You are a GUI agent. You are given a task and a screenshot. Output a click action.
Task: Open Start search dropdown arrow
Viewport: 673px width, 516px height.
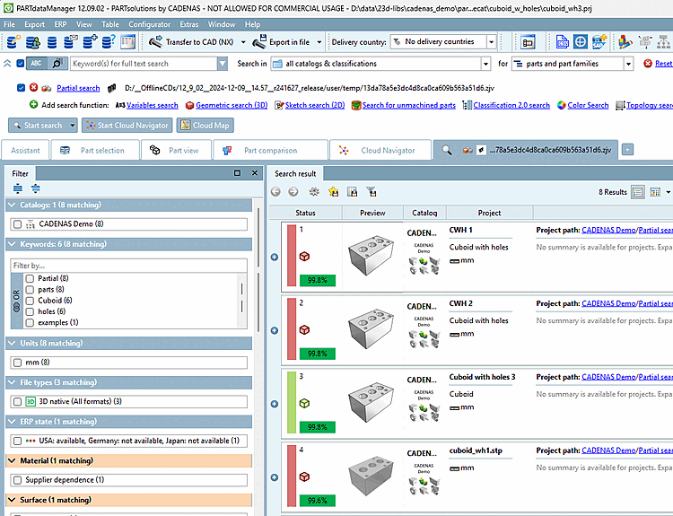pyautogui.click(x=73, y=126)
